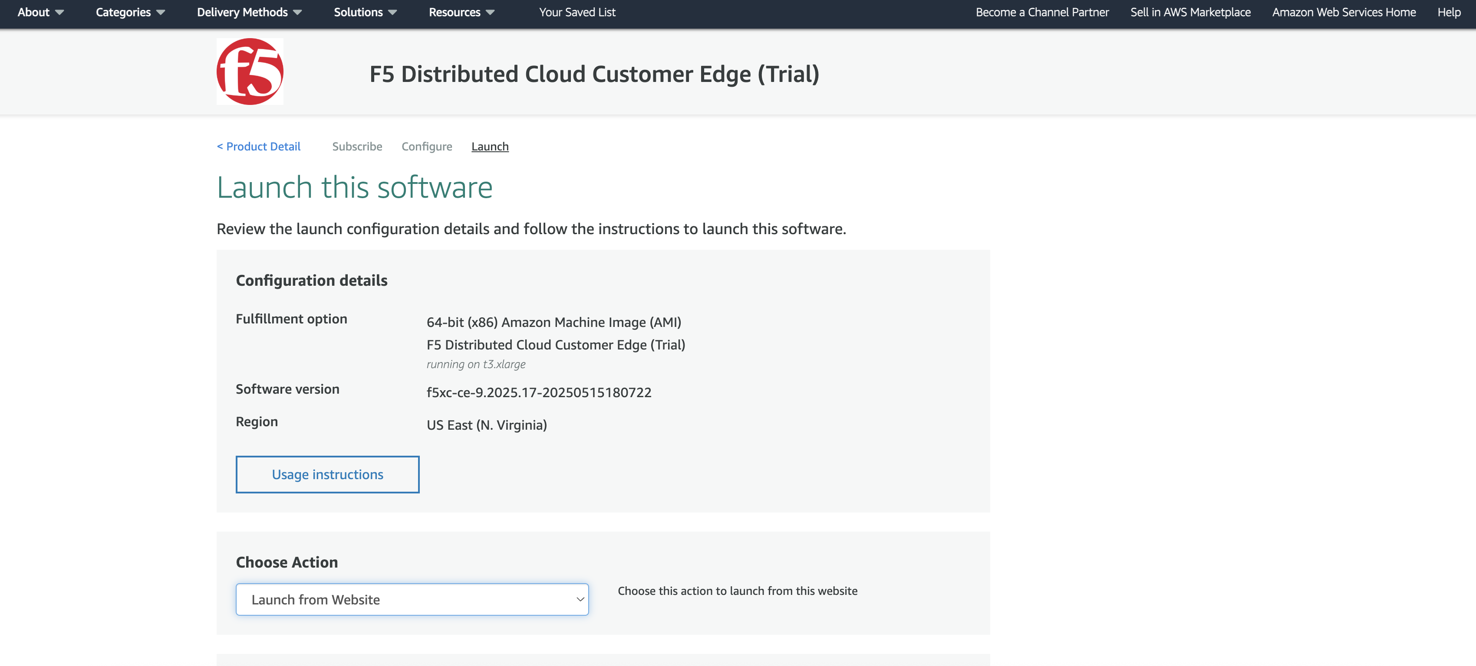This screenshot has height=666, width=1476.
Task: Click the Usage instructions button
Action: point(328,474)
